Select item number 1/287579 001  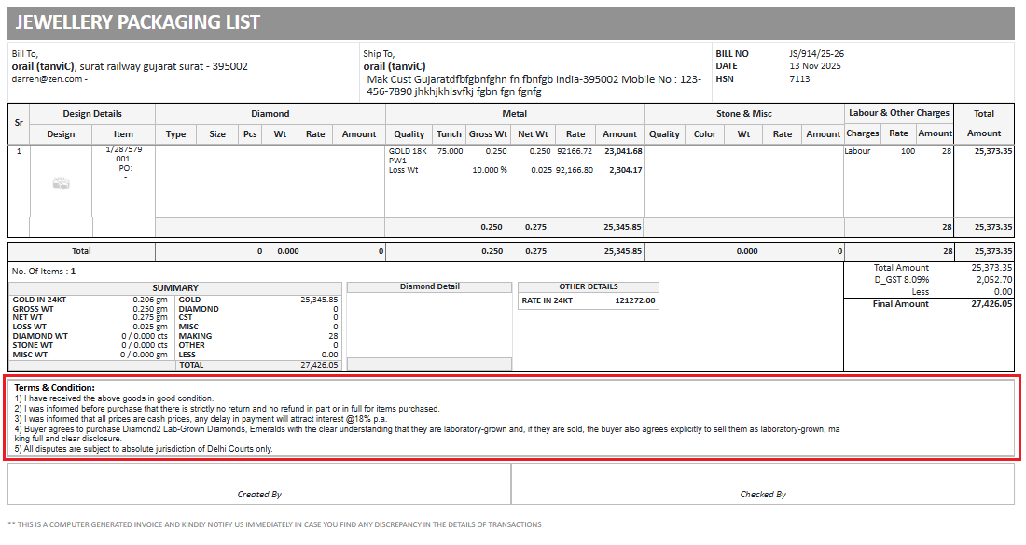124,155
